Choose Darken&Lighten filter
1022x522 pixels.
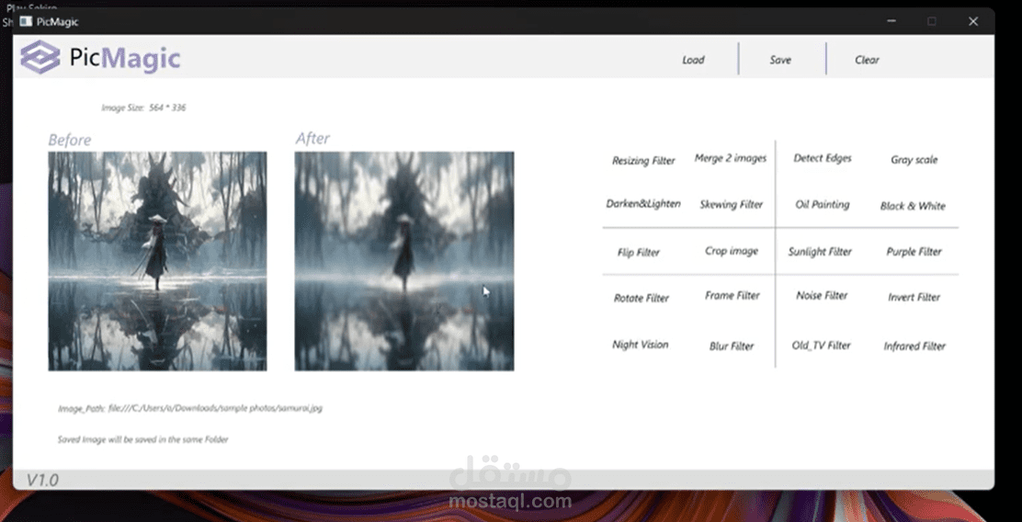[643, 203]
